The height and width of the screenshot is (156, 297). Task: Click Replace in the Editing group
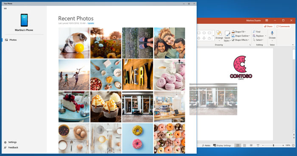tap(258, 36)
